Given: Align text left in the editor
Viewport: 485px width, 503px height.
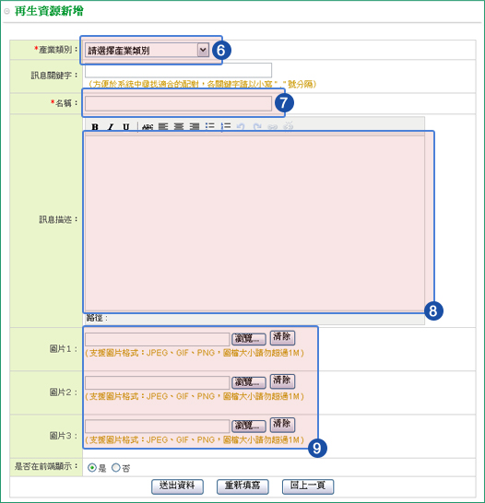Looking at the screenshot, I should [x=163, y=127].
